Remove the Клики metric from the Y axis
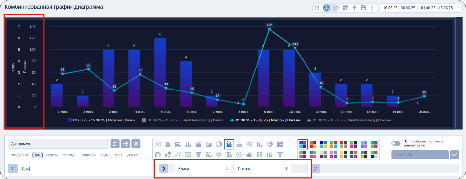This screenshot has width=466, height=179. point(227,169)
